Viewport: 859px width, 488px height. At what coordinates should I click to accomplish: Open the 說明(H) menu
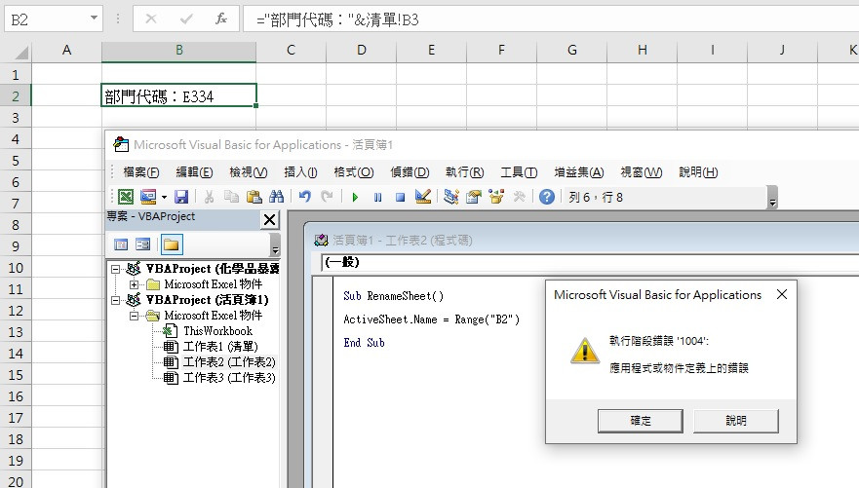pos(698,172)
